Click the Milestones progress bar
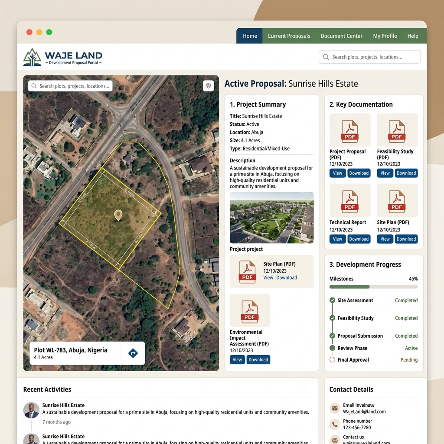Screen dimensions: 444x444 coord(373,287)
